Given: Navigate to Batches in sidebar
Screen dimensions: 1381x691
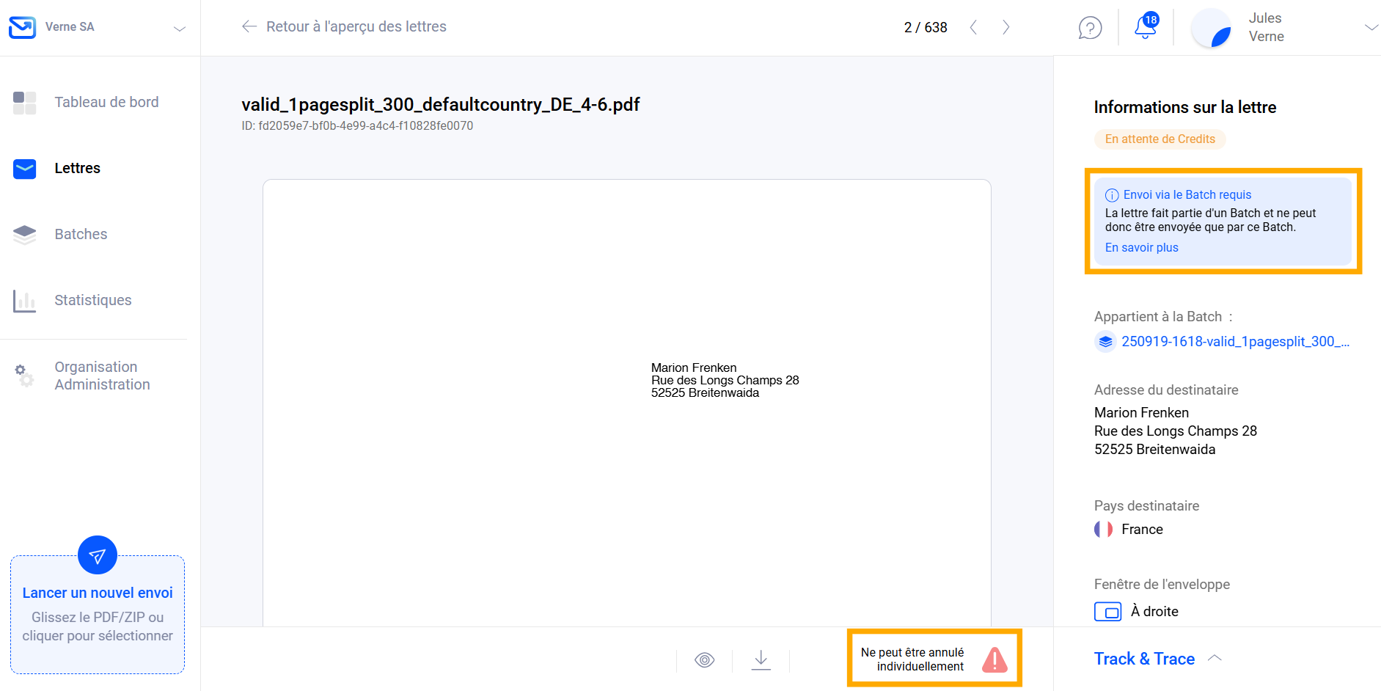Looking at the screenshot, I should click(x=81, y=234).
